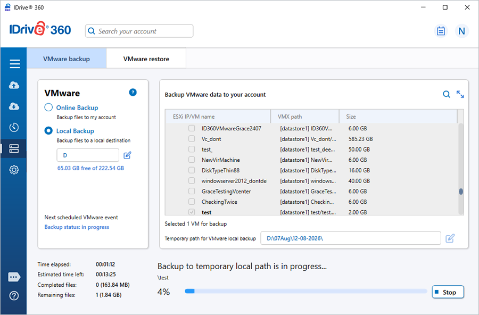Switch to the VMware backup tab
This screenshot has width=479, height=315.
click(67, 59)
